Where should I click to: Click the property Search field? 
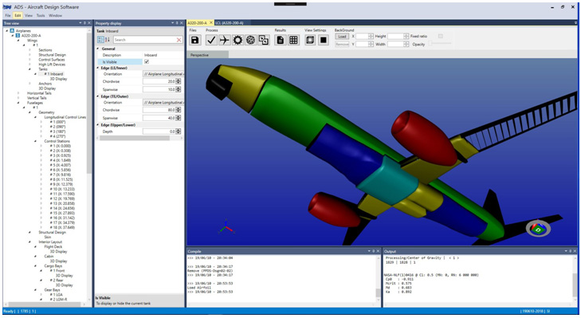(x=144, y=40)
